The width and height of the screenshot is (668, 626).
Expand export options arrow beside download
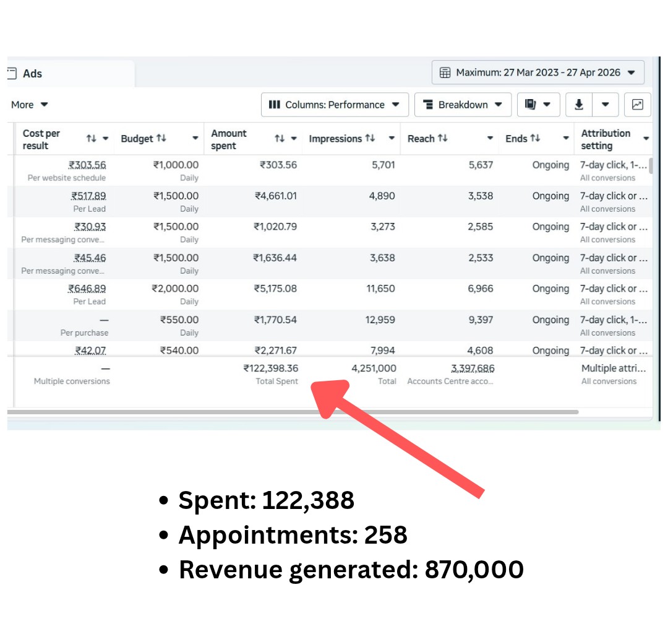pyautogui.click(x=606, y=105)
